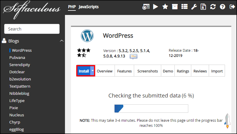This screenshot has height=134, width=237.
Task: Click the play triangle demos icon
Action: tap(155, 7)
